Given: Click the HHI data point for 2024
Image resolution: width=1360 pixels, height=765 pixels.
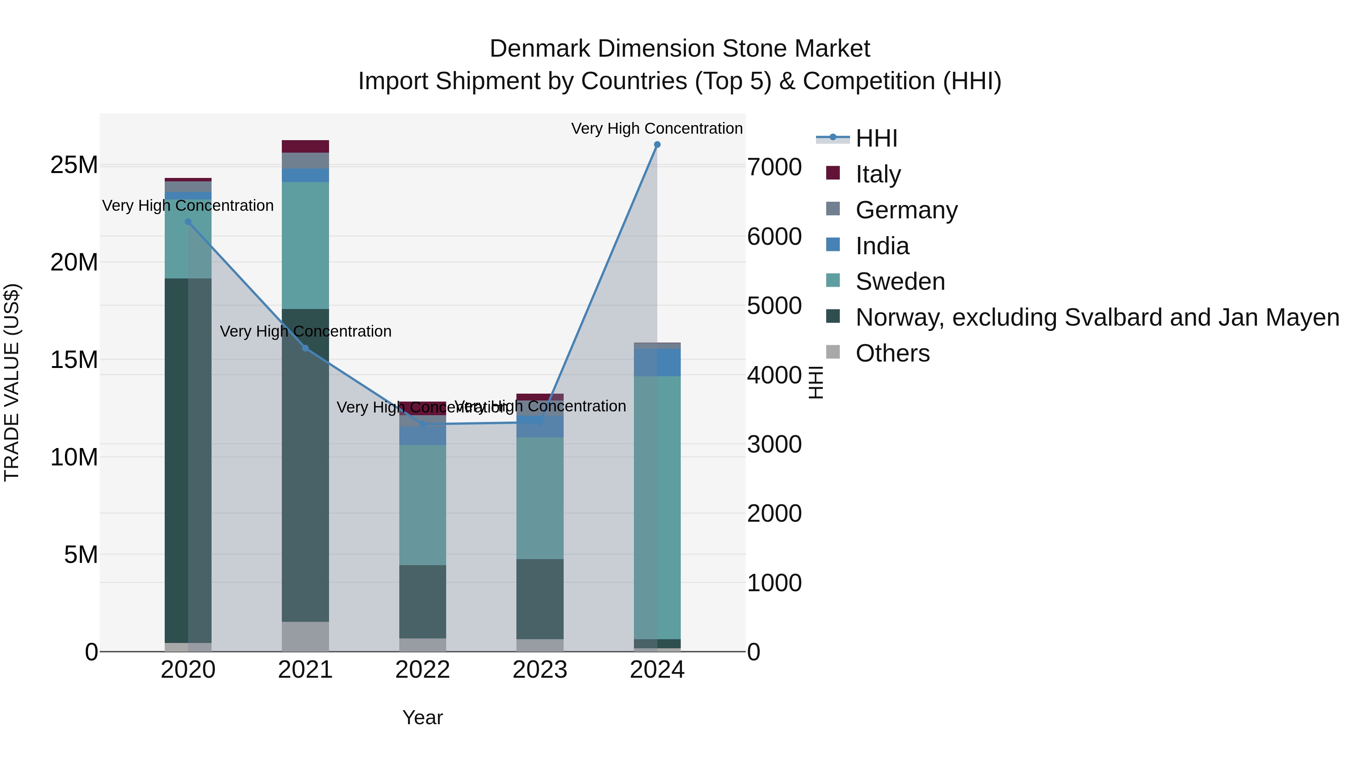Looking at the screenshot, I should click(x=657, y=144).
